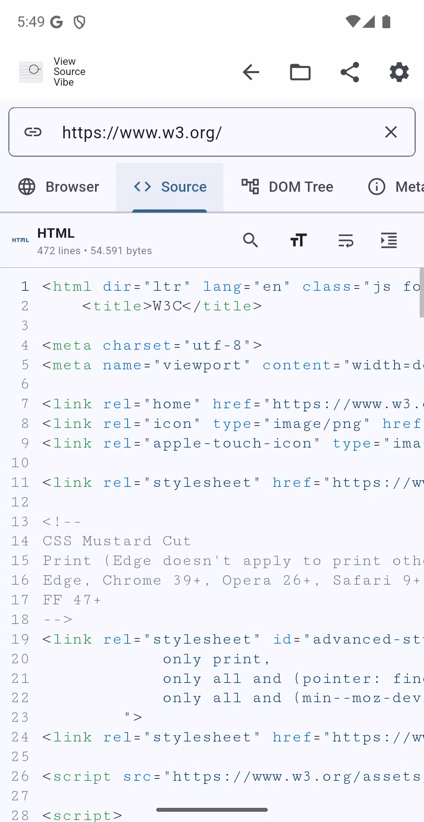Viewport: 424px width, 822px height.
Task: Tap the back arrow in app bar
Action: (251, 72)
